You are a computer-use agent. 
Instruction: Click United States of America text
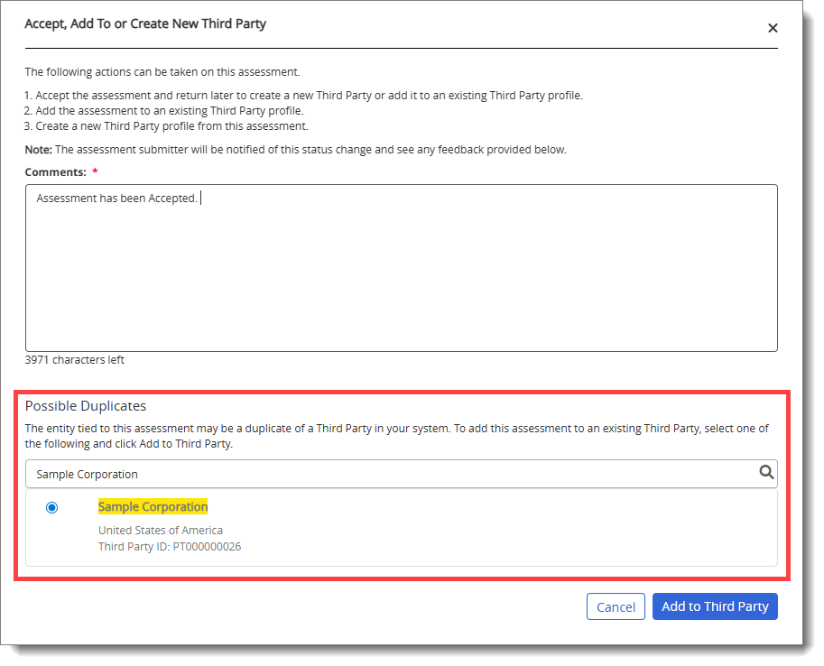pos(160,530)
